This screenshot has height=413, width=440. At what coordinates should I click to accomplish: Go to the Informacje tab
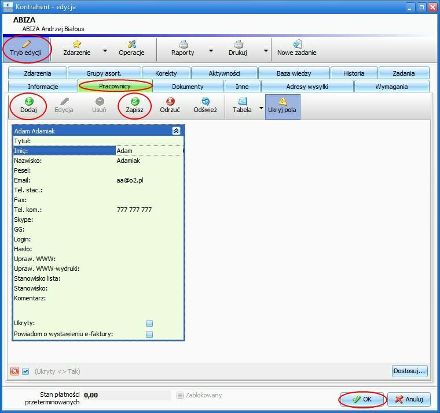click(43, 87)
